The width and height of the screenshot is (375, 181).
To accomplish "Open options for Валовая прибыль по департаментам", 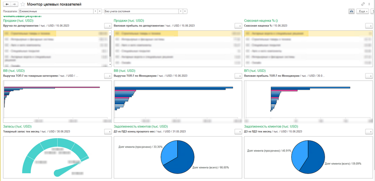I will [x=238, y=26].
